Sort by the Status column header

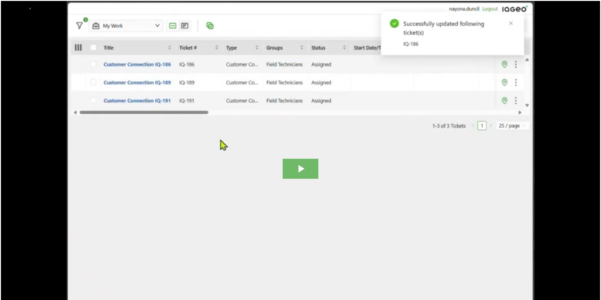(x=318, y=48)
